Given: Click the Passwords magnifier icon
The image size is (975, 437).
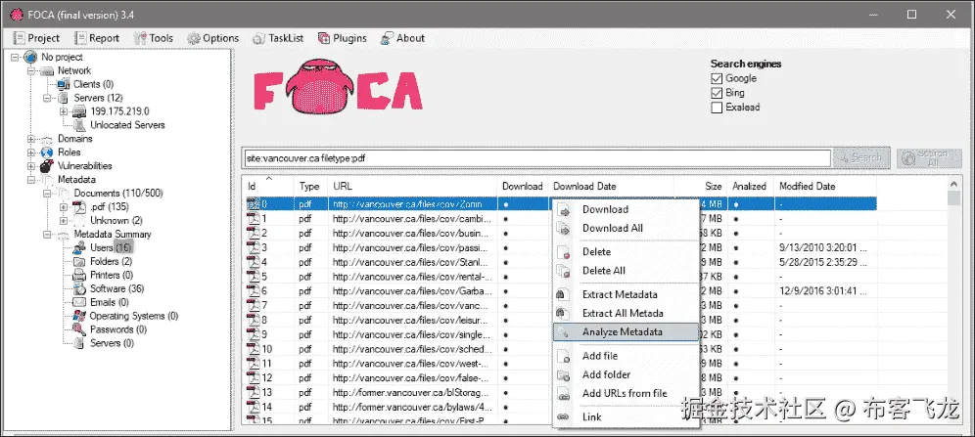Looking at the screenshot, I should [79, 329].
